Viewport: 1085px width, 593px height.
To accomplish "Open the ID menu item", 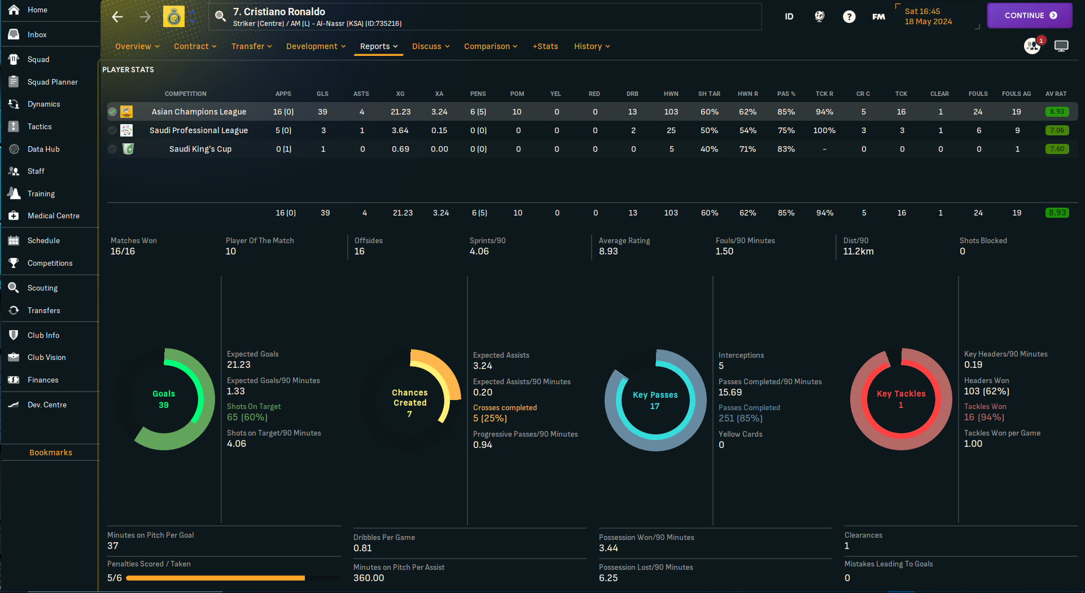I will pyautogui.click(x=789, y=17).
